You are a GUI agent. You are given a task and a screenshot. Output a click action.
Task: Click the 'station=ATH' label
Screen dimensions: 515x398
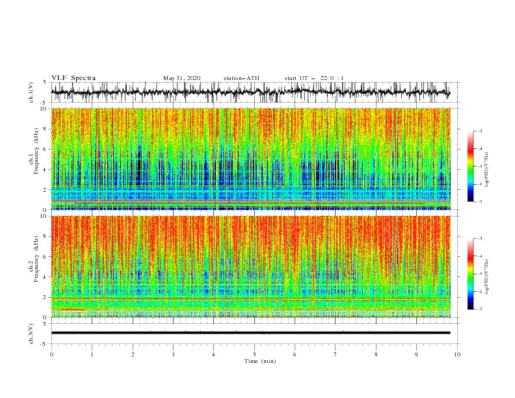pos(241,78)
